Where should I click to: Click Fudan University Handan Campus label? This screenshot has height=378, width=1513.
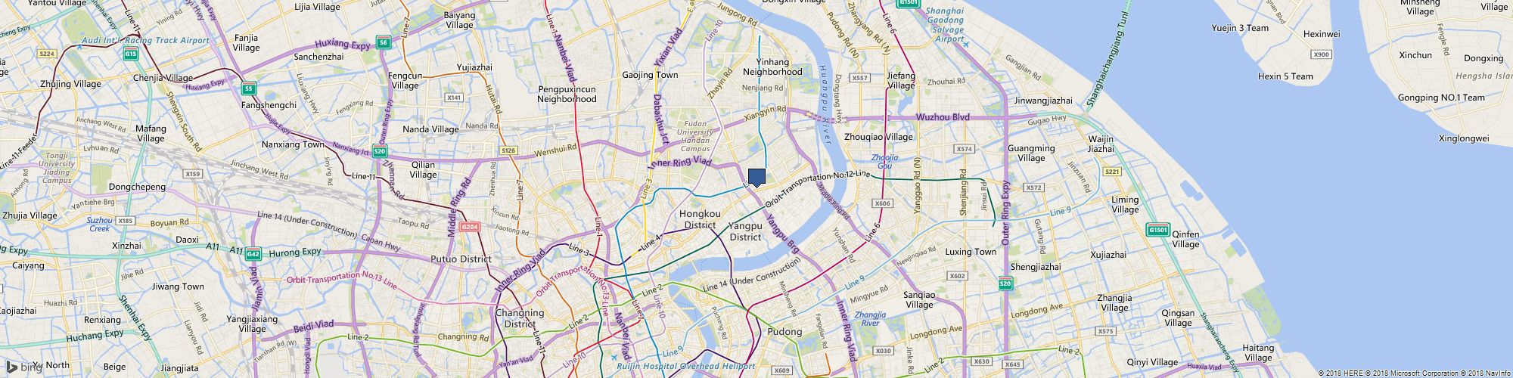[x=695, y=136]
